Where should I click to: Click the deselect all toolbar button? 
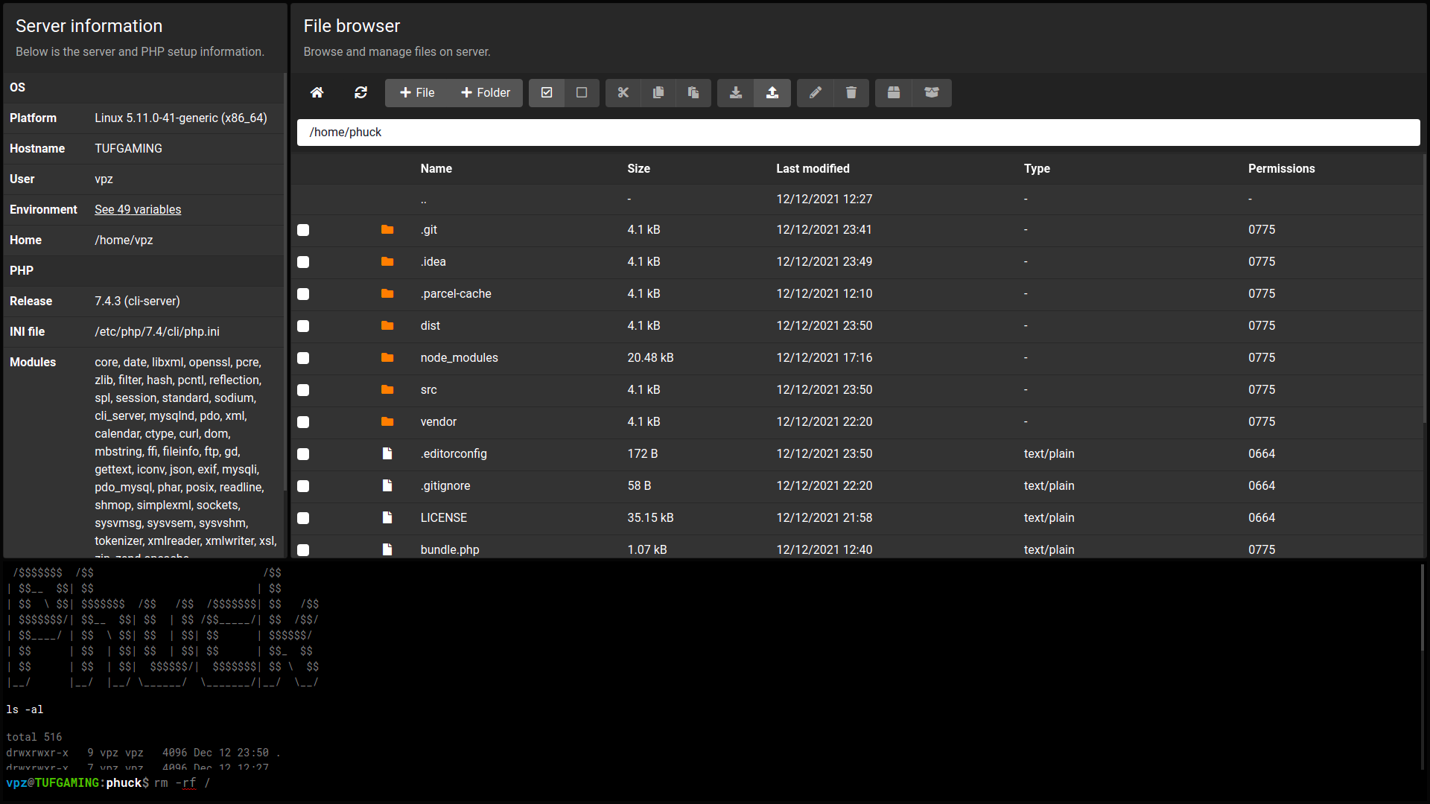[582, 92]
